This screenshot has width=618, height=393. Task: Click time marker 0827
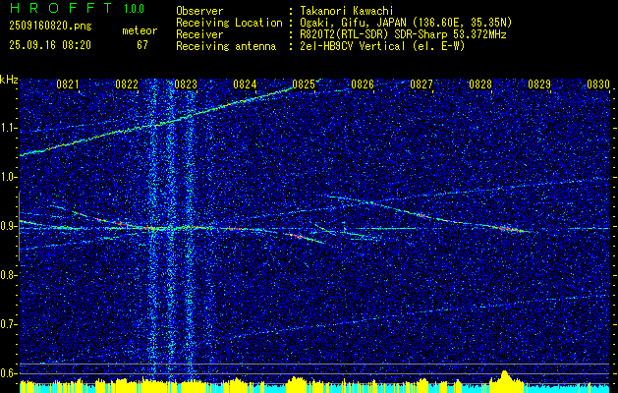421,84
